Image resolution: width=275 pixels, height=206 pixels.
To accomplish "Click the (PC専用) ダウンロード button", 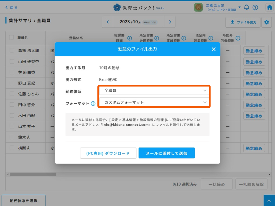I will [x=108, y=153].
